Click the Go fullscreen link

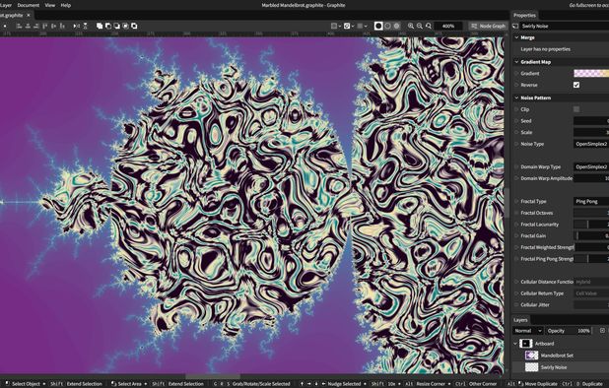click(x=589, y=5)
